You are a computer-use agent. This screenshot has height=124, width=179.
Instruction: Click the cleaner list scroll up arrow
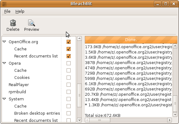pos(79,39)
